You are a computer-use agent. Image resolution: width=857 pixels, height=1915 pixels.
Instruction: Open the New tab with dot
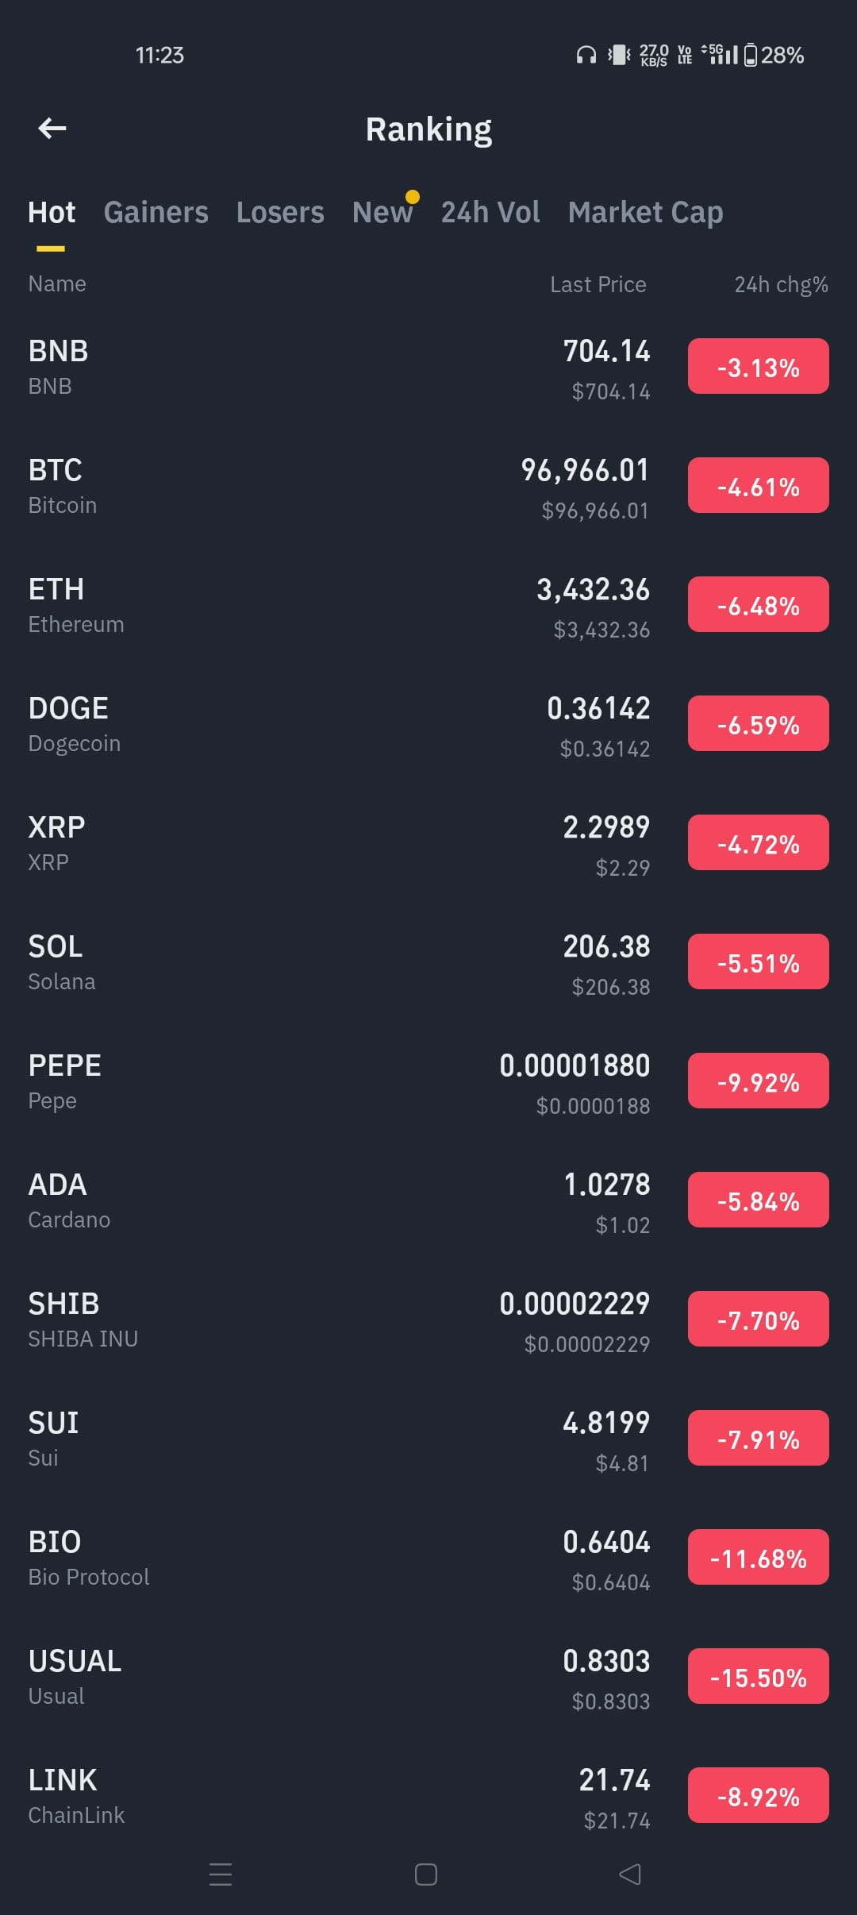(383, 212)
